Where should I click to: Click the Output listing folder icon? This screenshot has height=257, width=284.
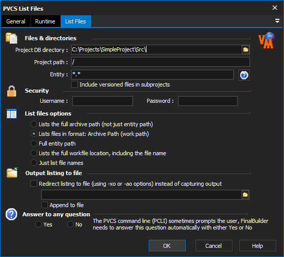click(x=12, y=173)
